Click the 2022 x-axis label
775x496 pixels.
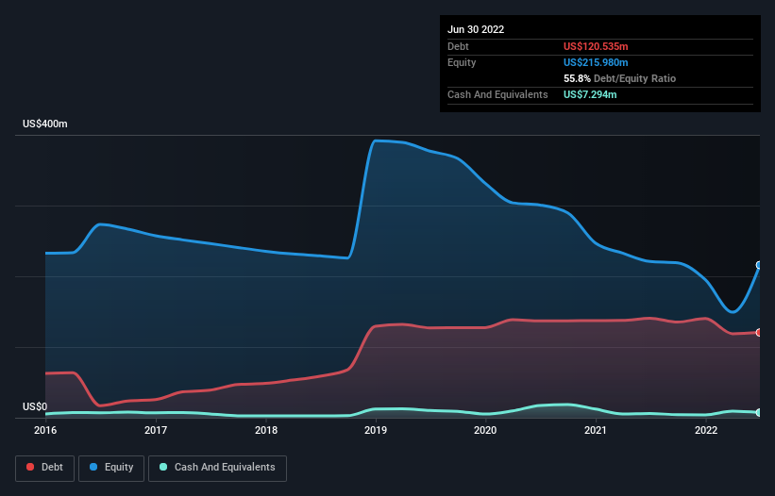706,430
